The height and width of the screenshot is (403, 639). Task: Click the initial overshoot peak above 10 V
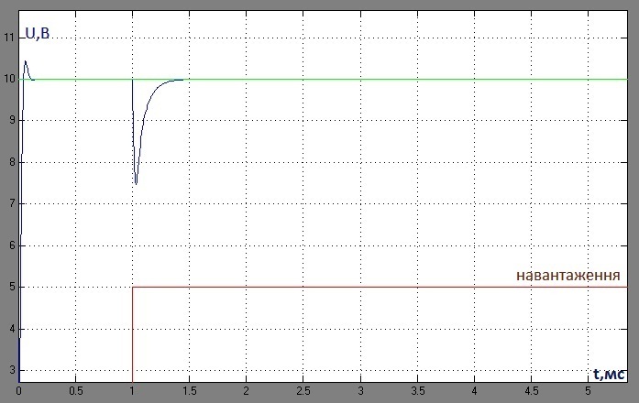click(x=26, y=61)
